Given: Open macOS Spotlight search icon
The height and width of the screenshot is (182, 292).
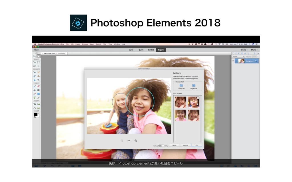Looking at the screenshot, I should tap(250, 44).
